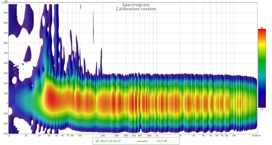Click the '10k' frequency axis label
This screenshot has height=145, width=272.
234,136
